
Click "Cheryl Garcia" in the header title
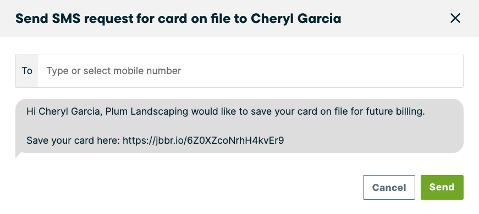click(296, 19)
